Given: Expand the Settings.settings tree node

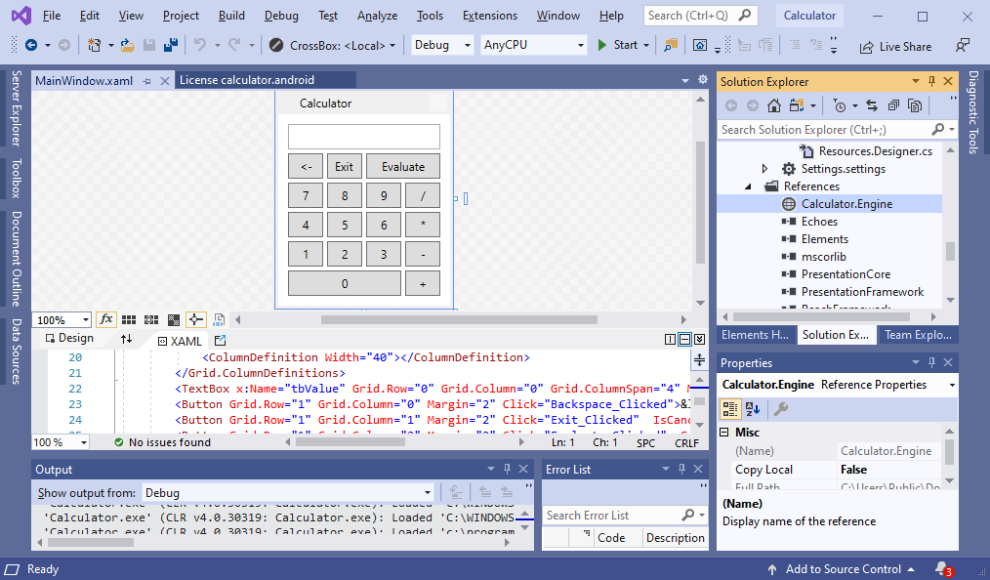Looking at the screenshot, I should click(x=764, y=169).
